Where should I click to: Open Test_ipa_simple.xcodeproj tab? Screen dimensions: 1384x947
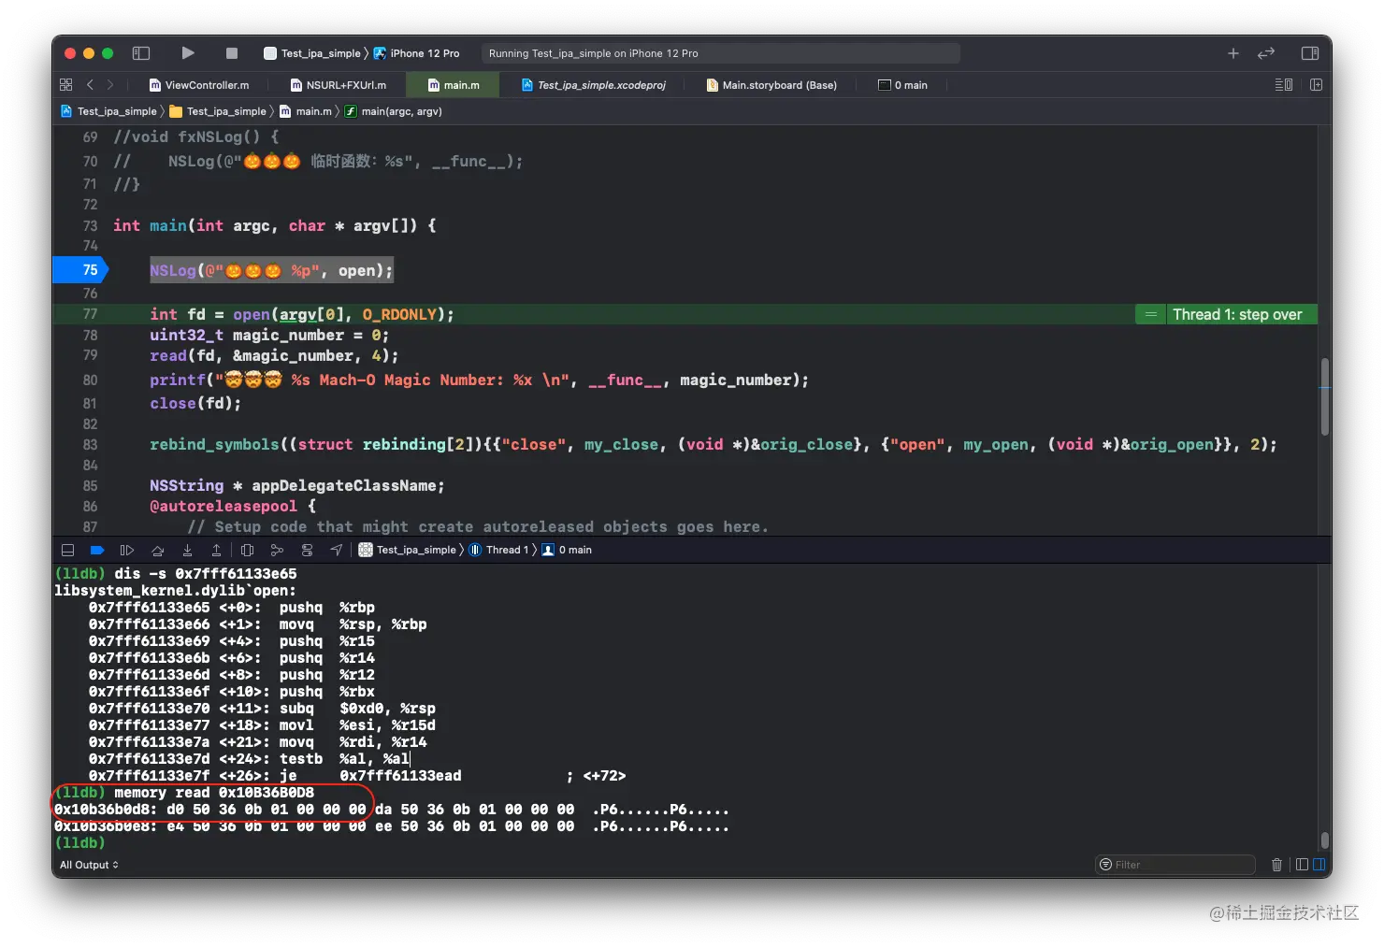click(x=594, y=85)
